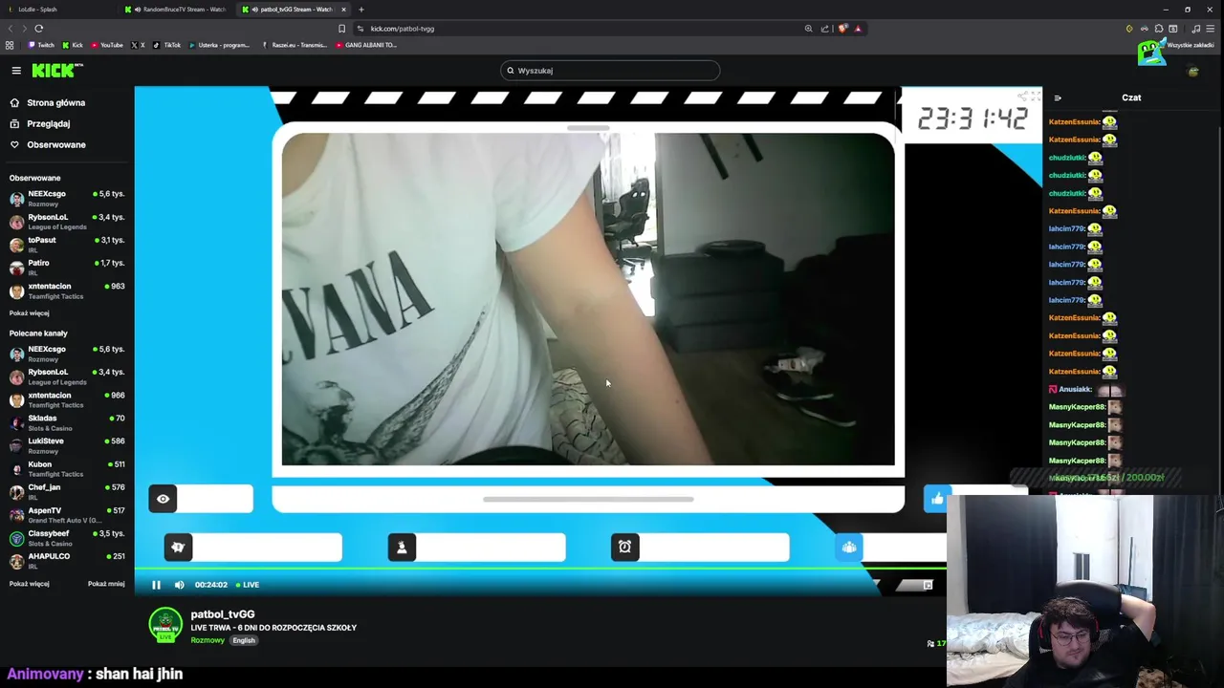Open the Kick hamburger menu
1224x688 pixels.
click(x=16, y=71)
